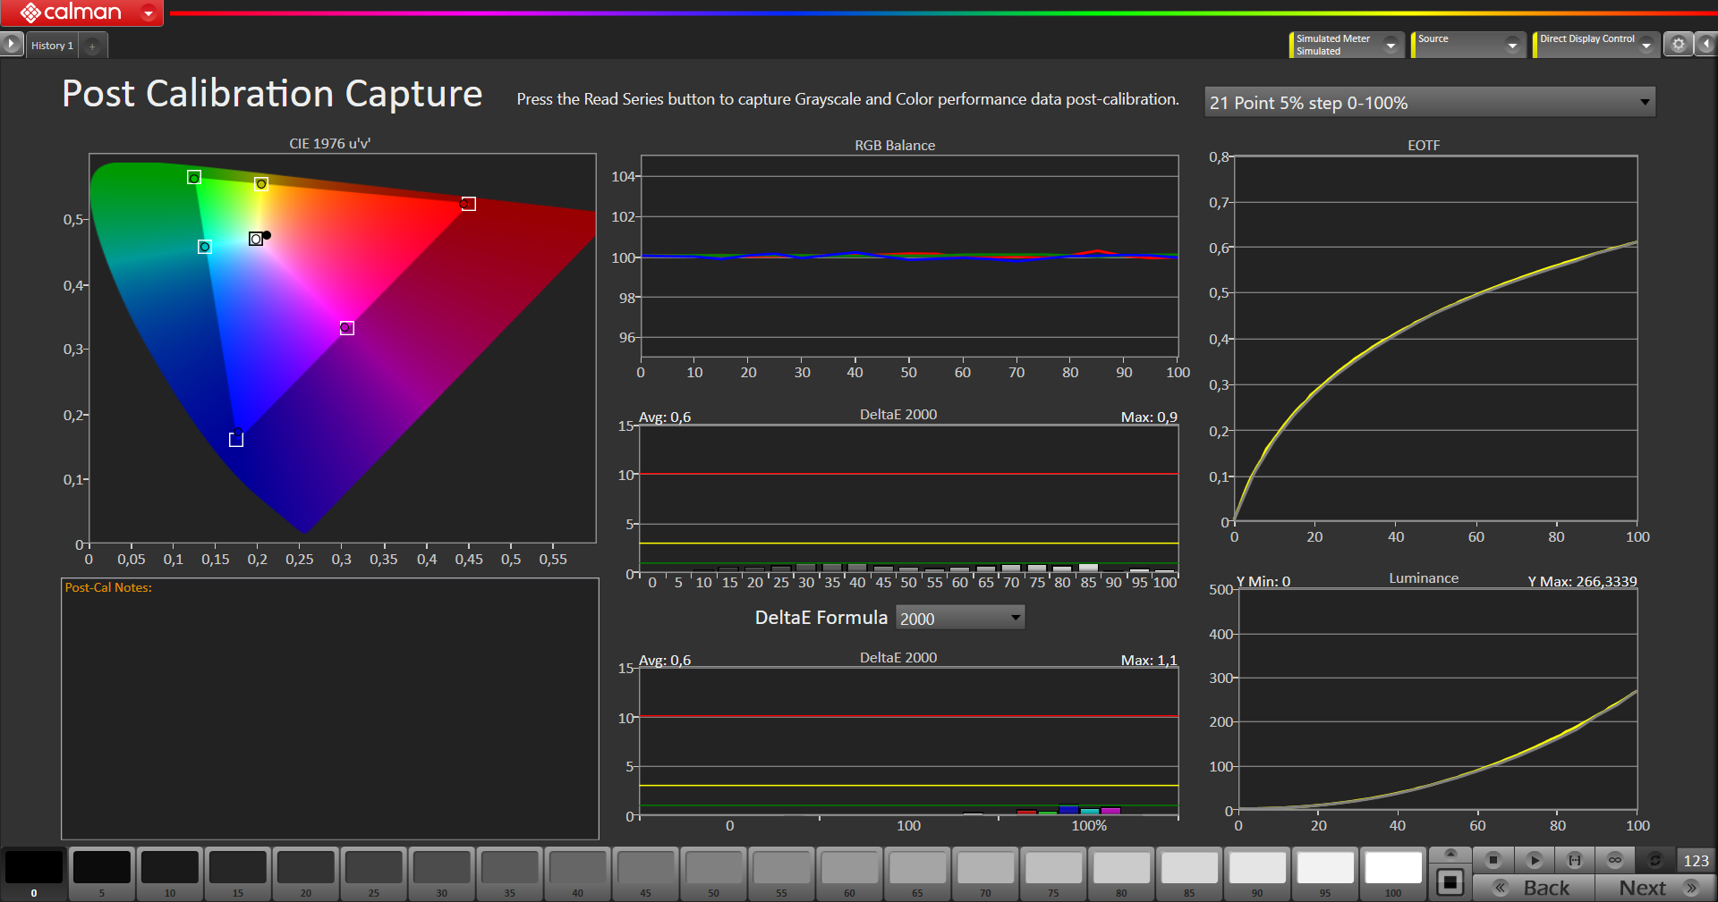Toggle the pattern window square button
The height and width of the screenshot is (902, 1718).
coord(1450,883)
